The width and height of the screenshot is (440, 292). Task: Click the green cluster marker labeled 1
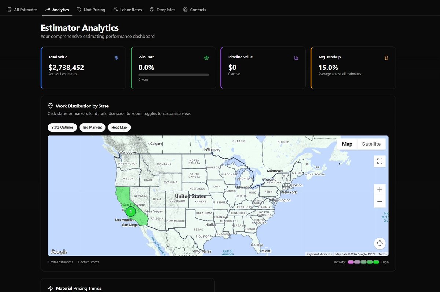click(x=131, y=211)
